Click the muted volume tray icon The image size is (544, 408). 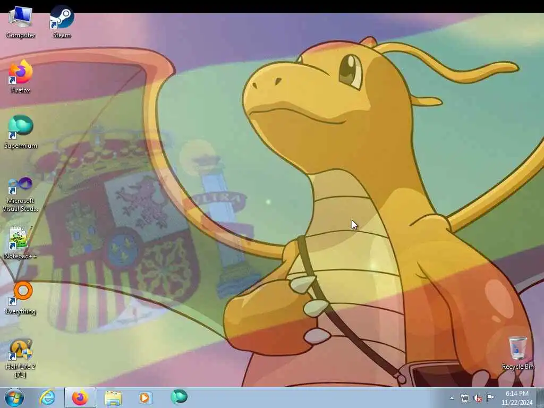tap(478, 398)
